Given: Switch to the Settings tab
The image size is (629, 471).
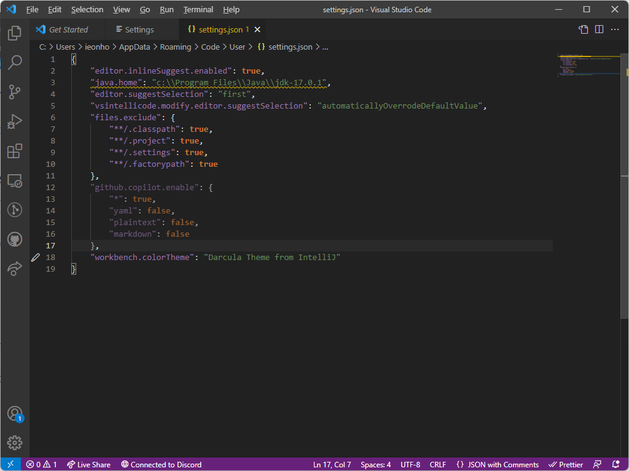Looking at the screenshot, I should pyautogui.click(x=142, y=29).
